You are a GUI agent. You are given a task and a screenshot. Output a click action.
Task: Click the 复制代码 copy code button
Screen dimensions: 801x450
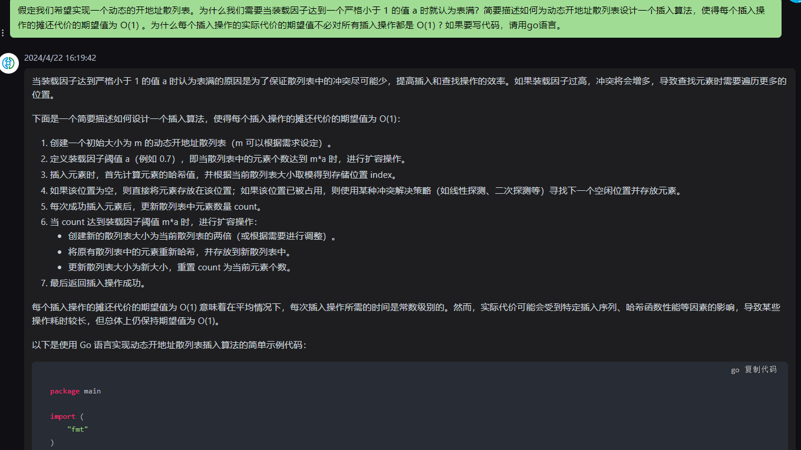(x=760, y=370)
